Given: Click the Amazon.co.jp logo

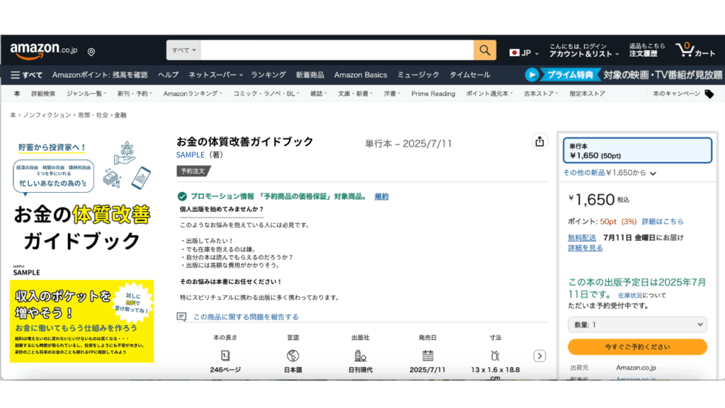Looking at the screenshot, I should coord(44,51).
